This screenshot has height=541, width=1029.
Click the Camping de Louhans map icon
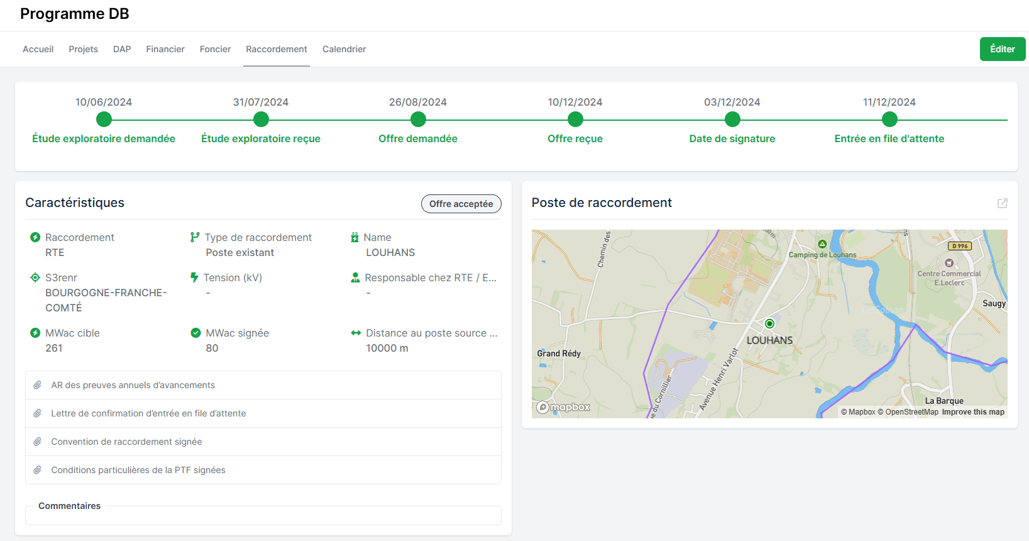pos(822,244)
